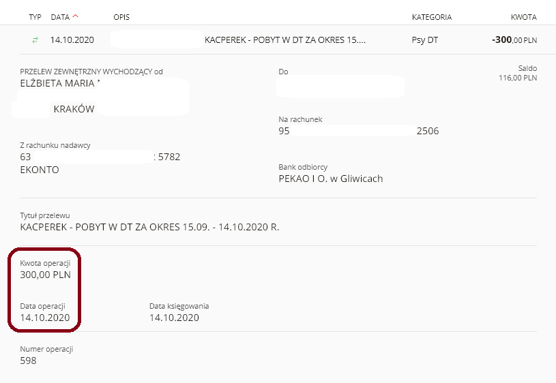This screenshot has width=556, height=383.
Task: Sort by the KATEGORIA column header
Action: click(432, 17)
